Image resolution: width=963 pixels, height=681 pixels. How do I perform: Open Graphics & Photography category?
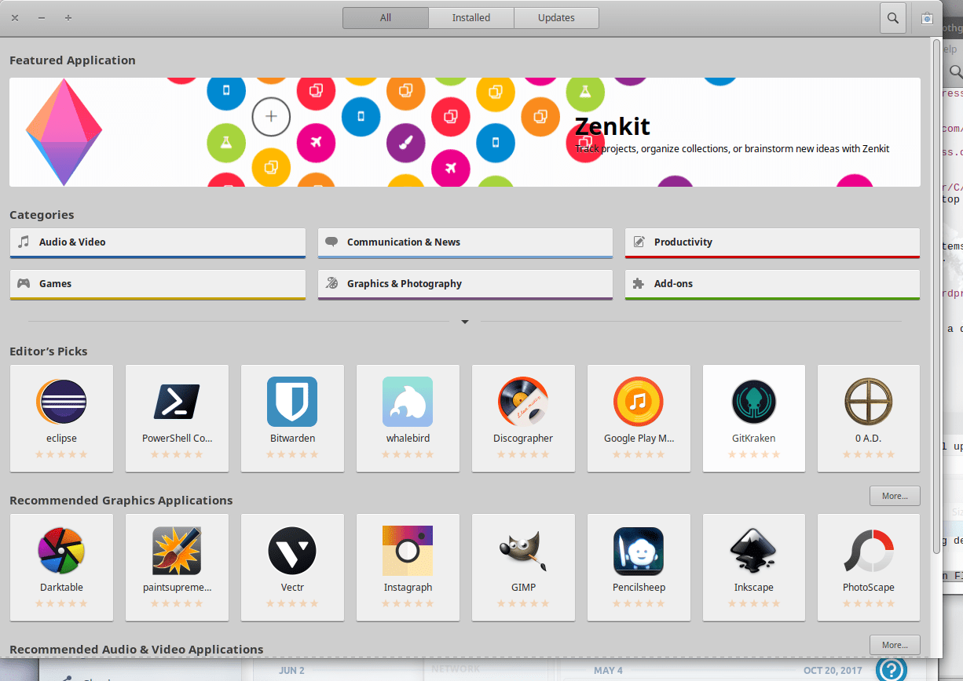[x=465, y=285]
